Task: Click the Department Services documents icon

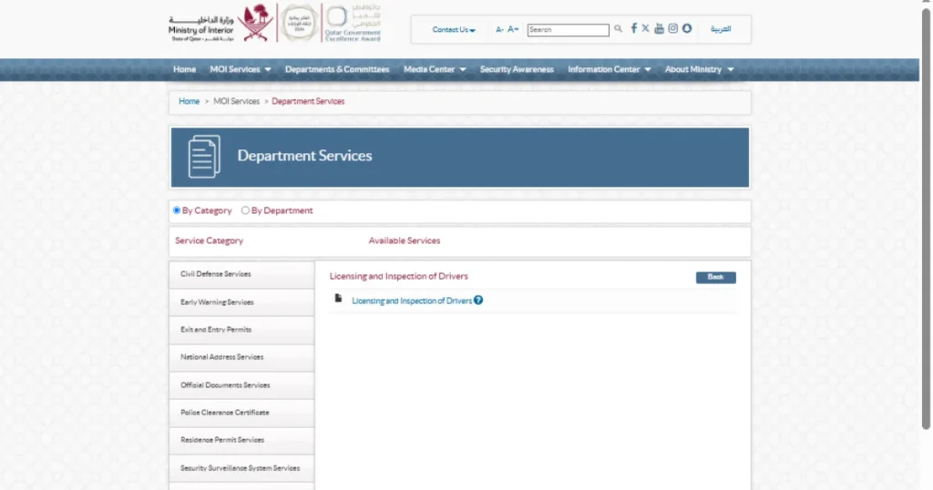Action: point(204,157)
